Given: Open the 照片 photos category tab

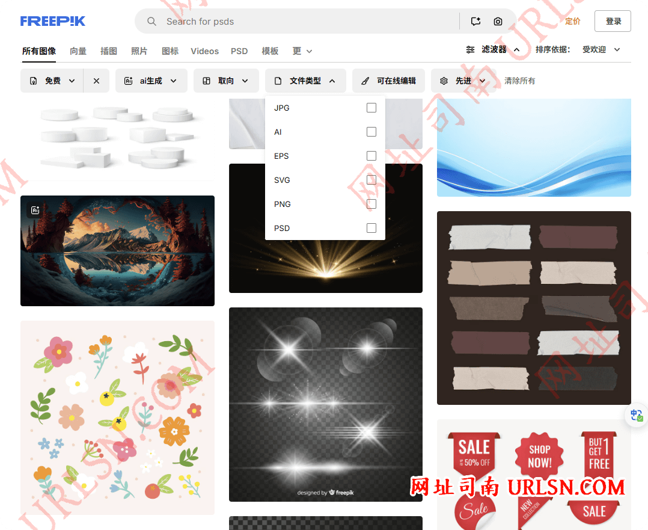Looking at the screenshot, I should [x=139, y=51].
